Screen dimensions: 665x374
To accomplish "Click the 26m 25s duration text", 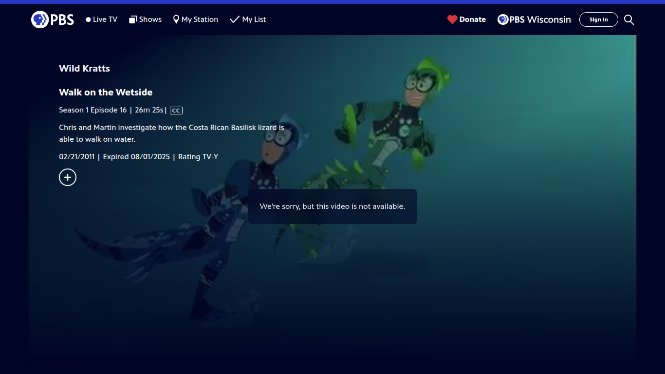I will 149,110.
